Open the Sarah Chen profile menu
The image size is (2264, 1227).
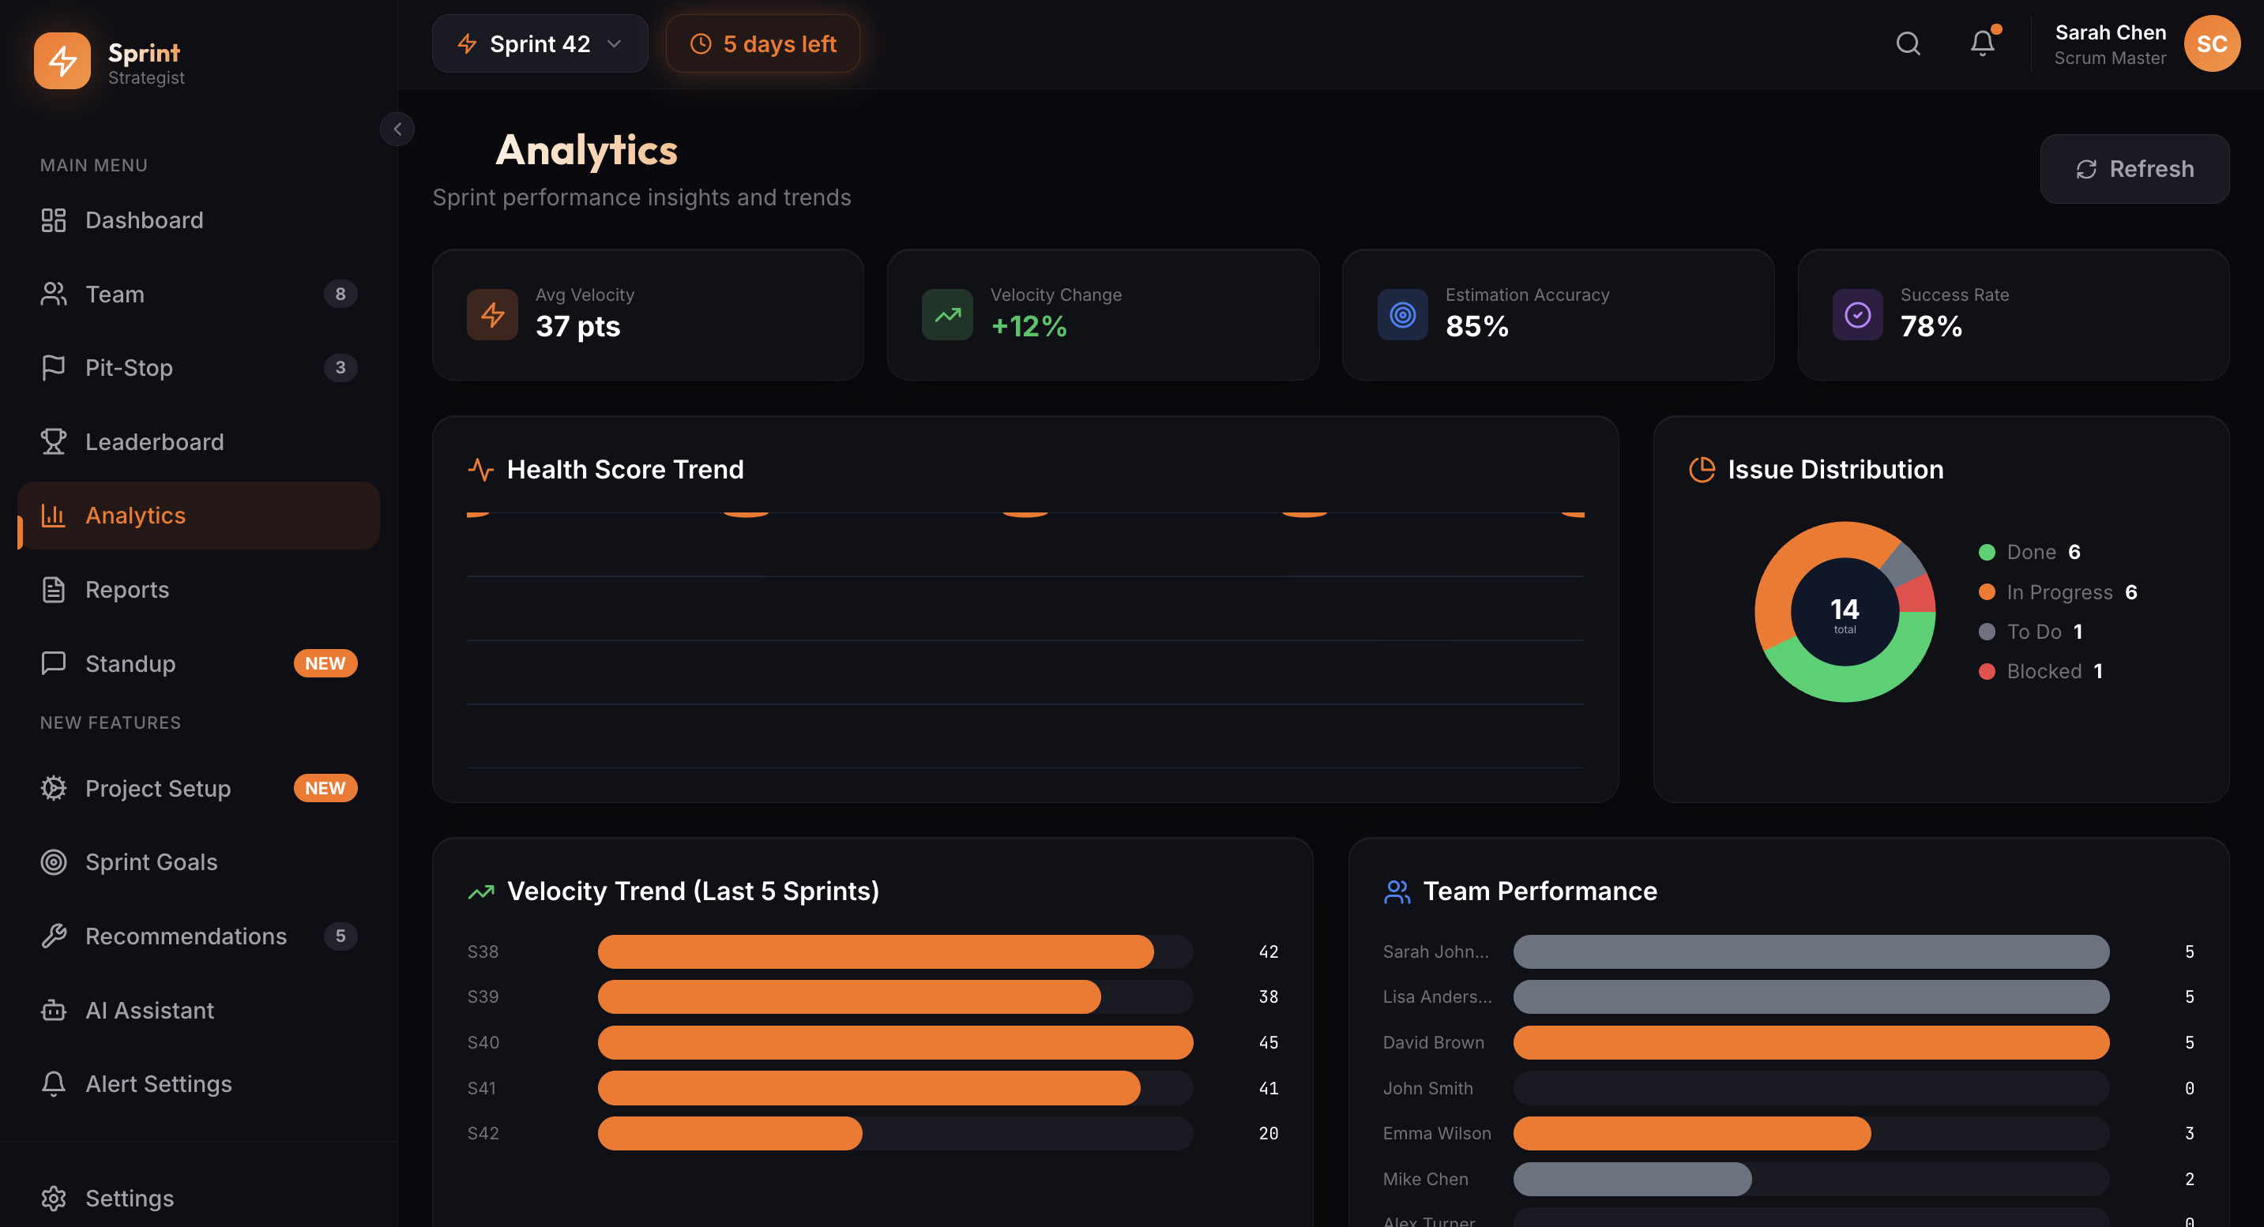click(x=2109, y=44)
